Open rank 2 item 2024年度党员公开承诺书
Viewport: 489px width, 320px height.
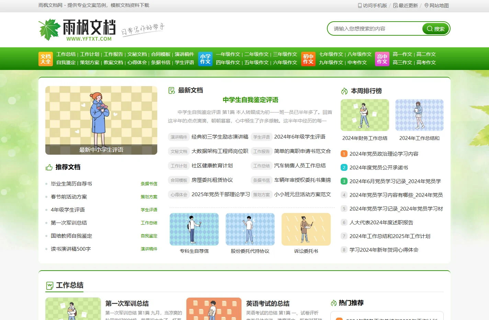(379, 167)
